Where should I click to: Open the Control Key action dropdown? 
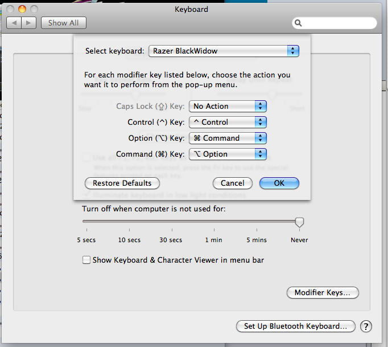(228, 122)
